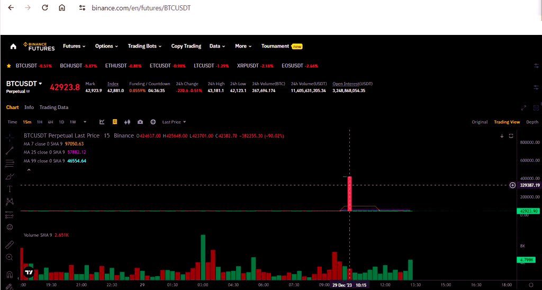Viewport: 542px width, 290px height.
Task: Click the TradingView logo on chart
Action: tap(29, 273)
